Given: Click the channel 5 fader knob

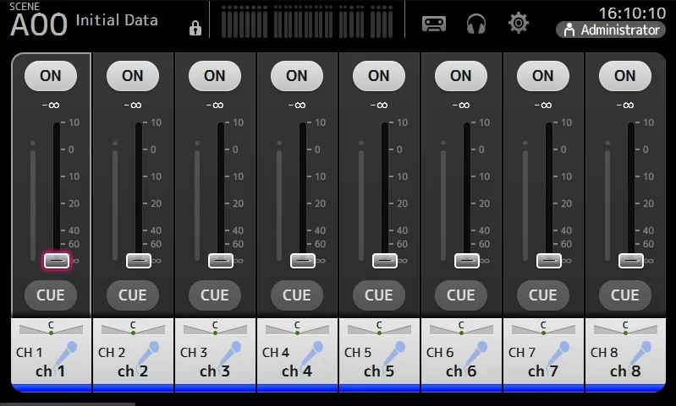Looking at the screenshot, I should pyautogui.click(x=385, y=261).
